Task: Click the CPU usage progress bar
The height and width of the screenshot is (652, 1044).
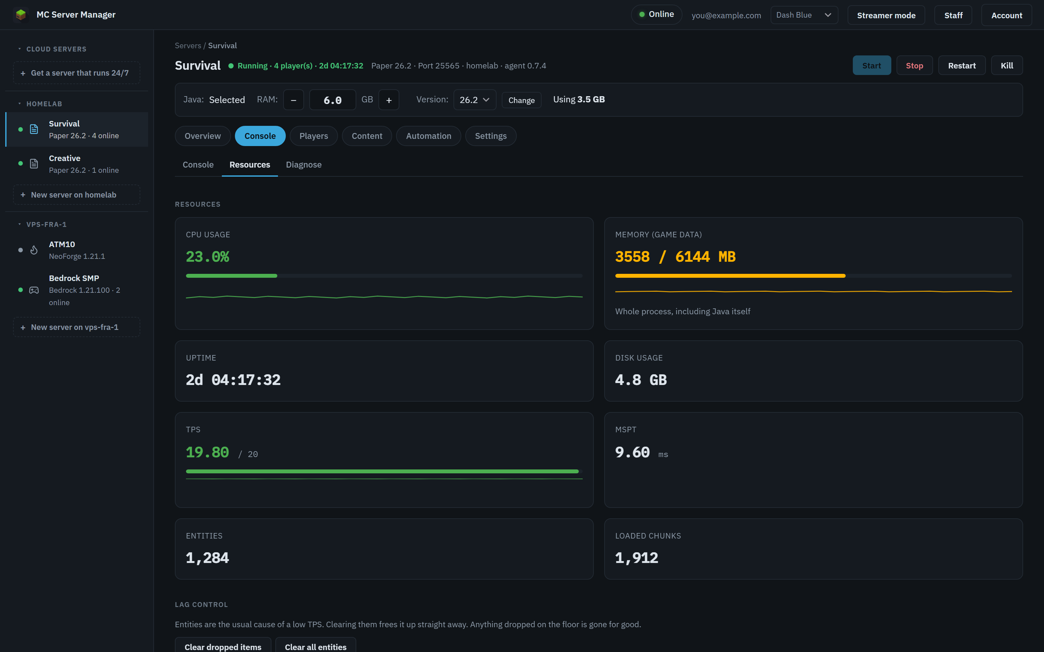Action: pos(384,275)
